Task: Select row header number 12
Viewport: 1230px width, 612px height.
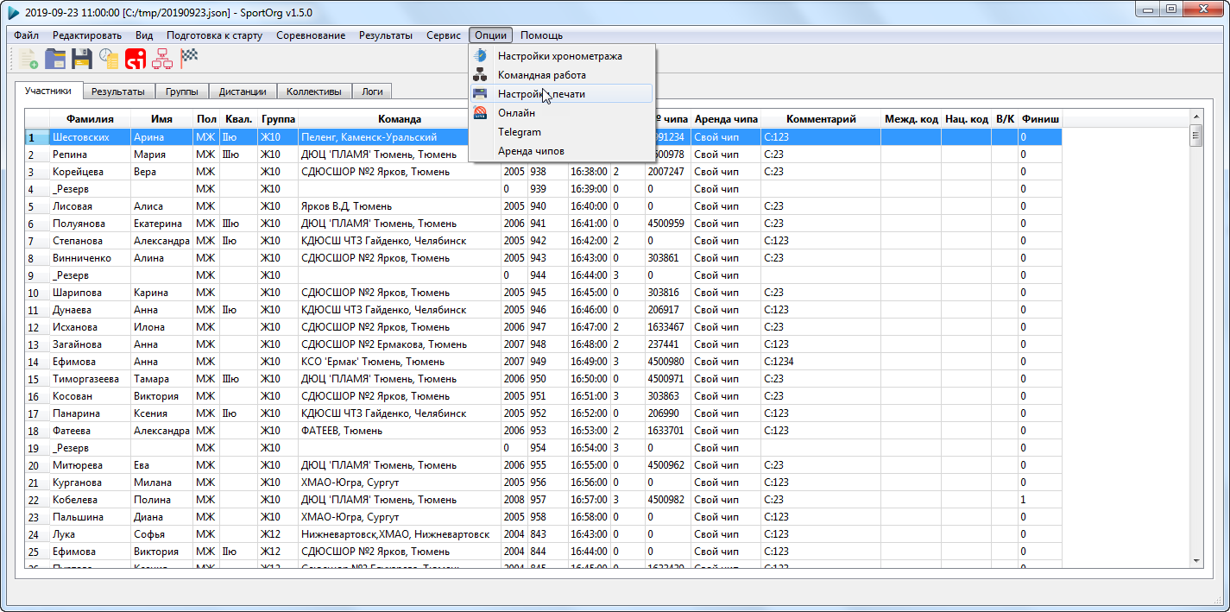Action: [37, 327]
